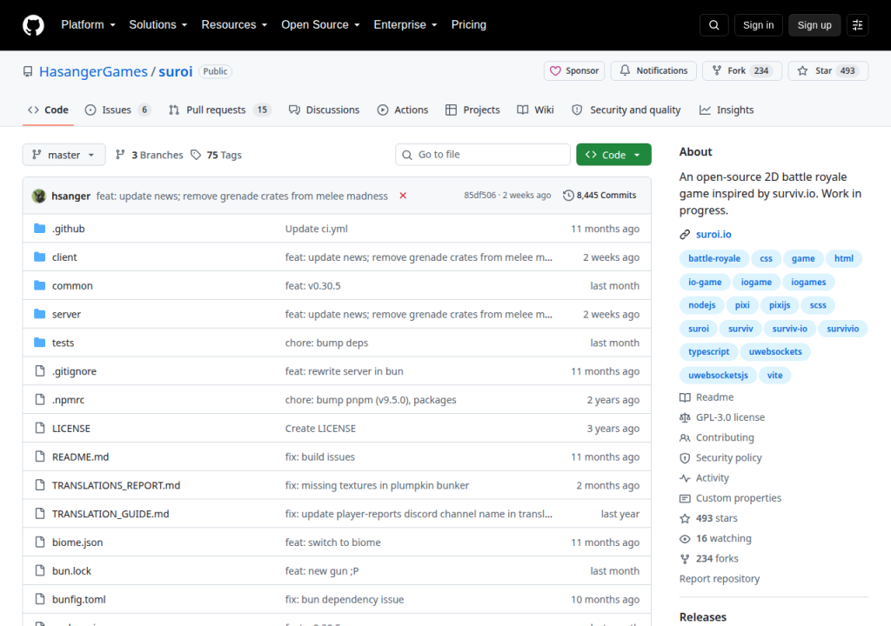Open the Security and quality tab
This screenshot has height=626, width=891.
[x=626, y=110]
